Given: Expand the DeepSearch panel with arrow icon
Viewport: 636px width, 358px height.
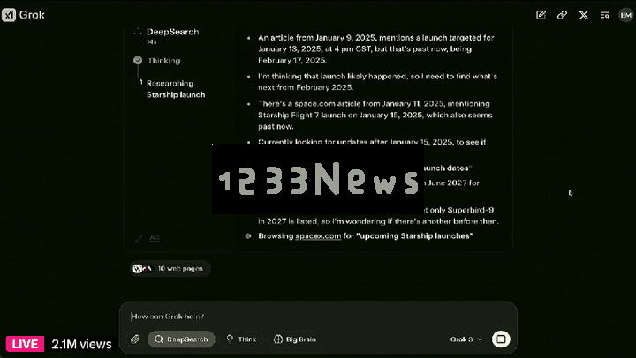Looking at the screenshot, I should [139, 239].
